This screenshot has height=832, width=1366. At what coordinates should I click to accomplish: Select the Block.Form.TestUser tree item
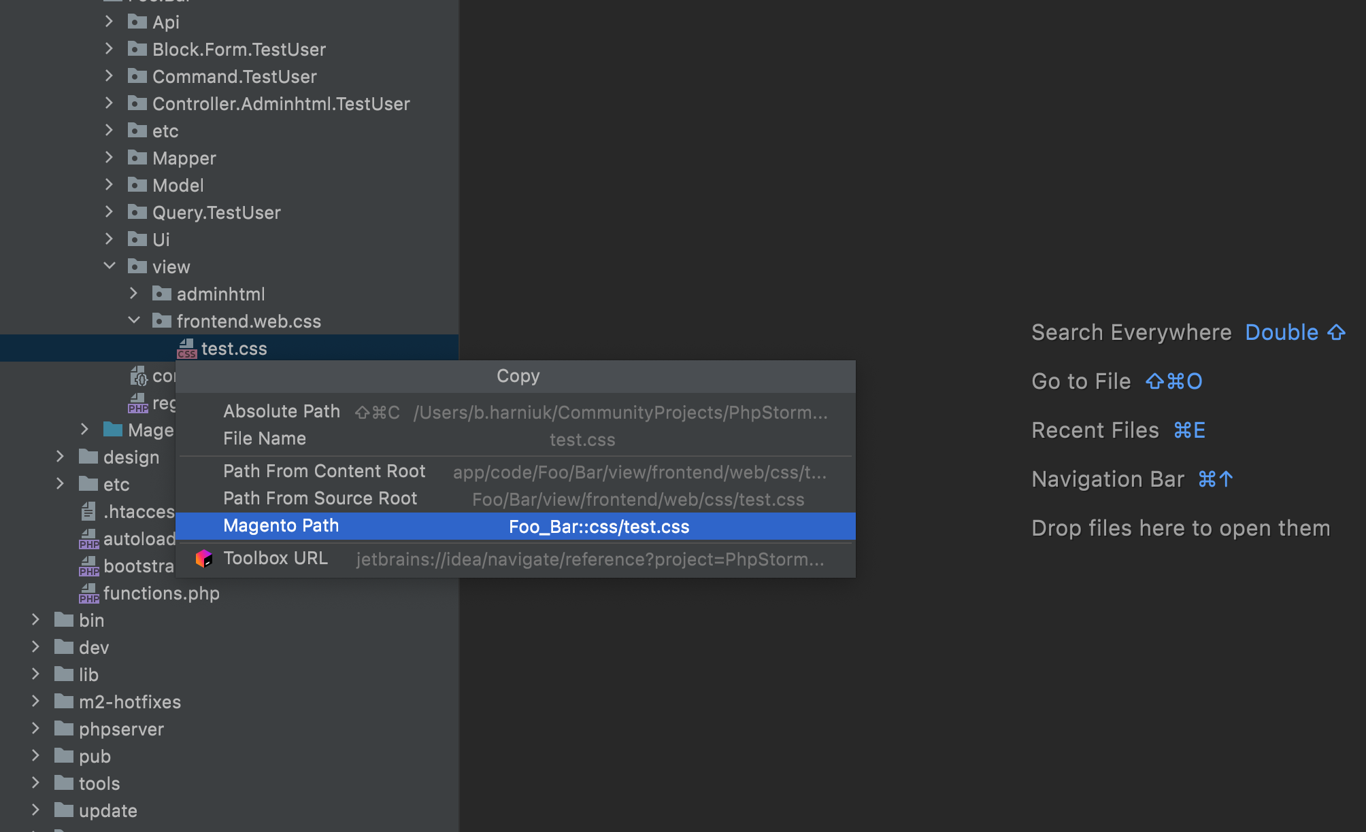239,50
